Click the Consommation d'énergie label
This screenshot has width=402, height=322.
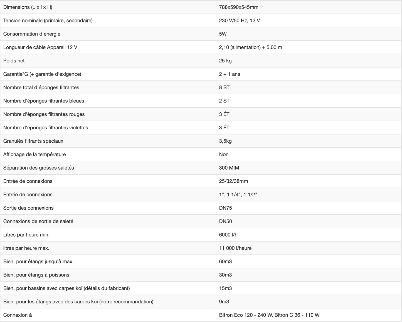32,34
